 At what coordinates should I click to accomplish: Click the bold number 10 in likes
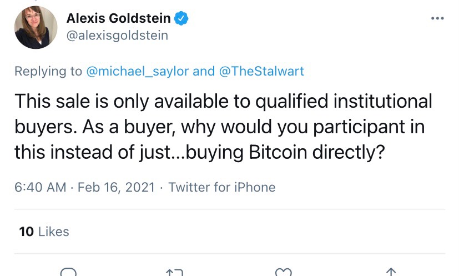[x=26, y=232]
